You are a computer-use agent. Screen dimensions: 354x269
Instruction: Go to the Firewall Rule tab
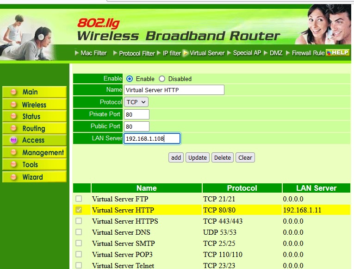(x=305, y=53)
